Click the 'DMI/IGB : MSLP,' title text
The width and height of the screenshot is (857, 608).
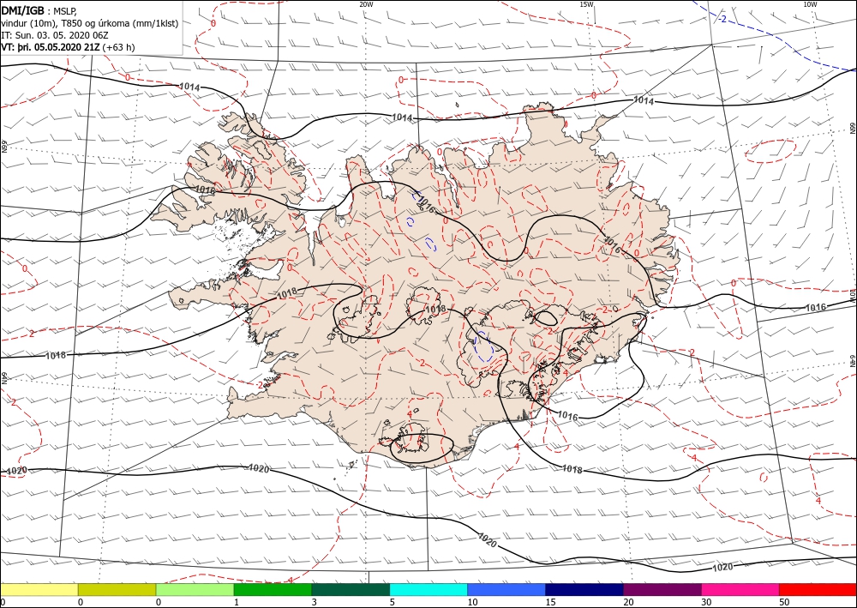[x=39, y=10]
